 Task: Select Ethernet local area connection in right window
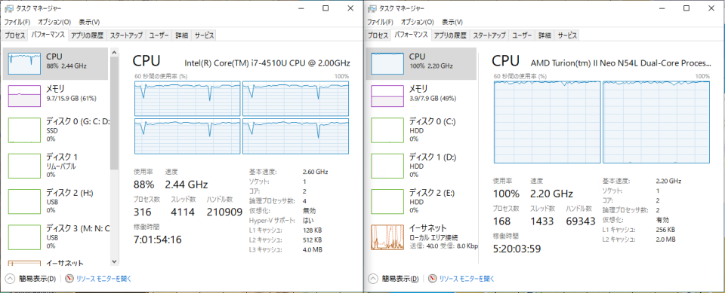click(421, 237)
